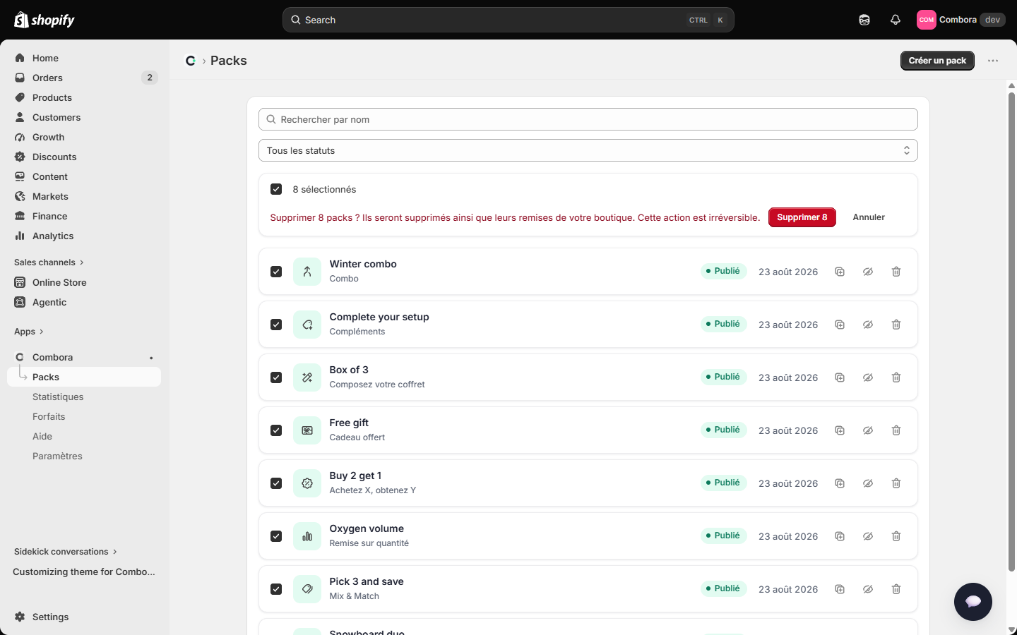Duplicate the Complete your setup pack

point(840,325)
